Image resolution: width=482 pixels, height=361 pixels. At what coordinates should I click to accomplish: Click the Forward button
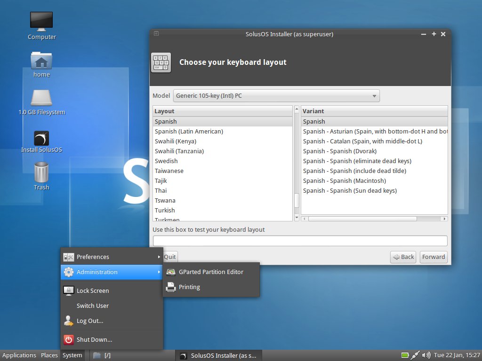click(x=434, y=257)
